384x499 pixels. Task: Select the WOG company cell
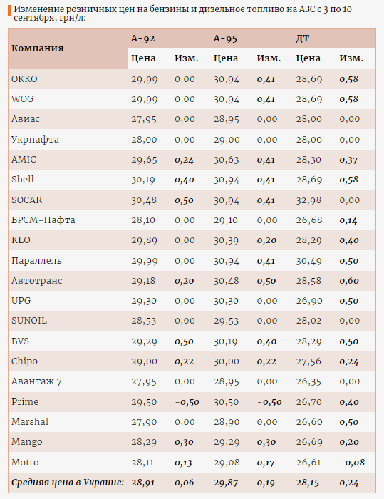pos(23,98)
